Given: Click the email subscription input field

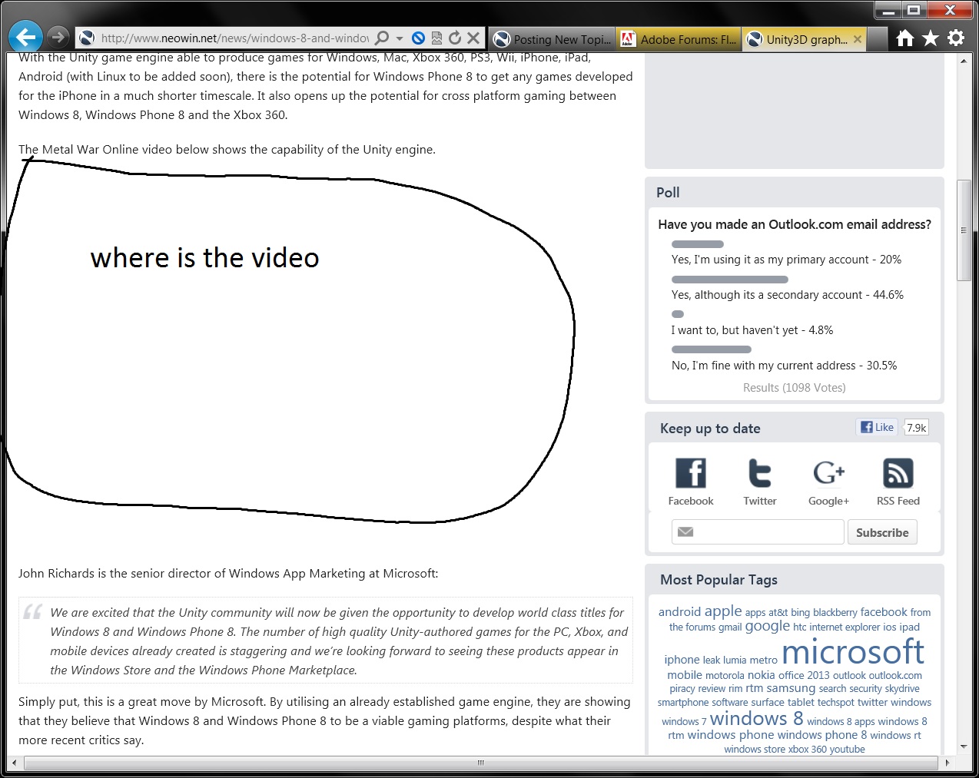Looking at the screenshot, I should point(758,531).
